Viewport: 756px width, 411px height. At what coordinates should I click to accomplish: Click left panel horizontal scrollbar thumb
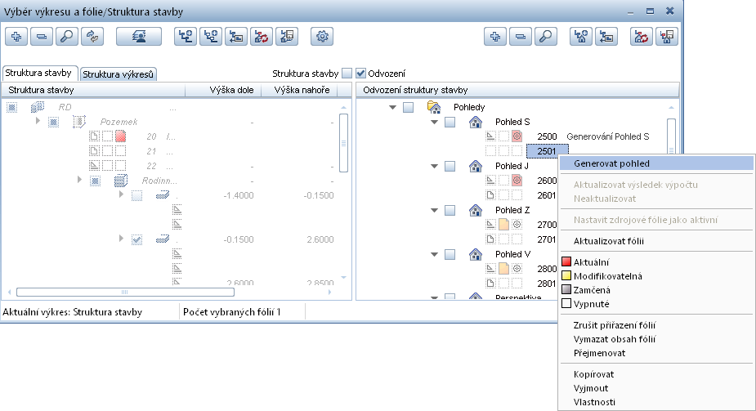pos(125,292)
